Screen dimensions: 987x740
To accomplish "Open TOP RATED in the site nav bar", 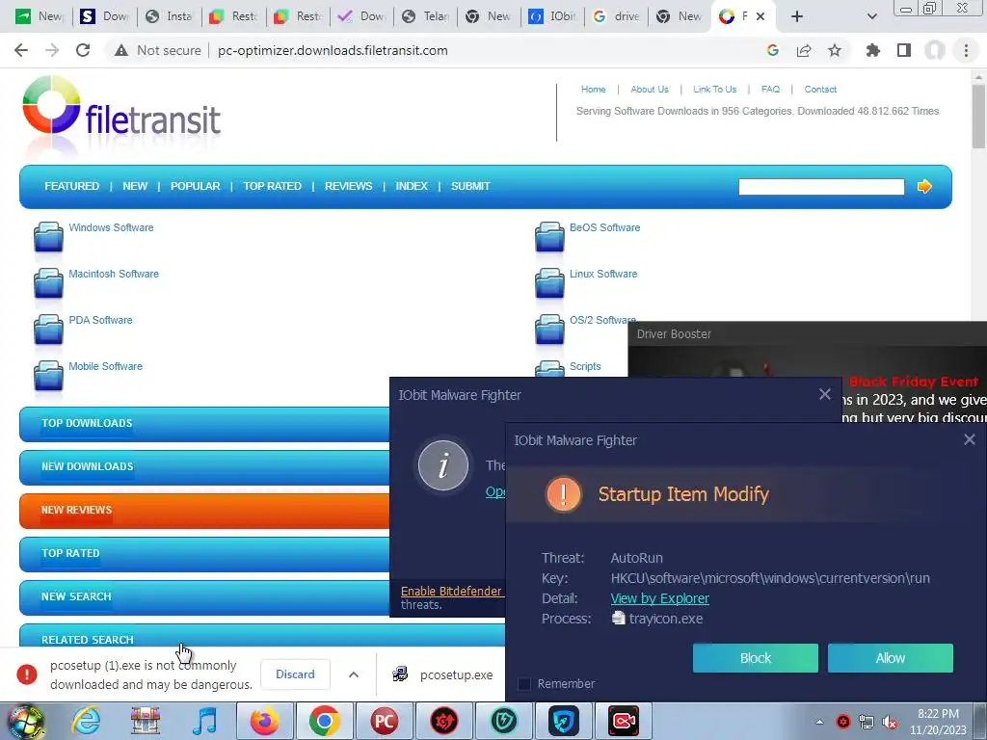I will pyautogui.click(x=272, y=186).
